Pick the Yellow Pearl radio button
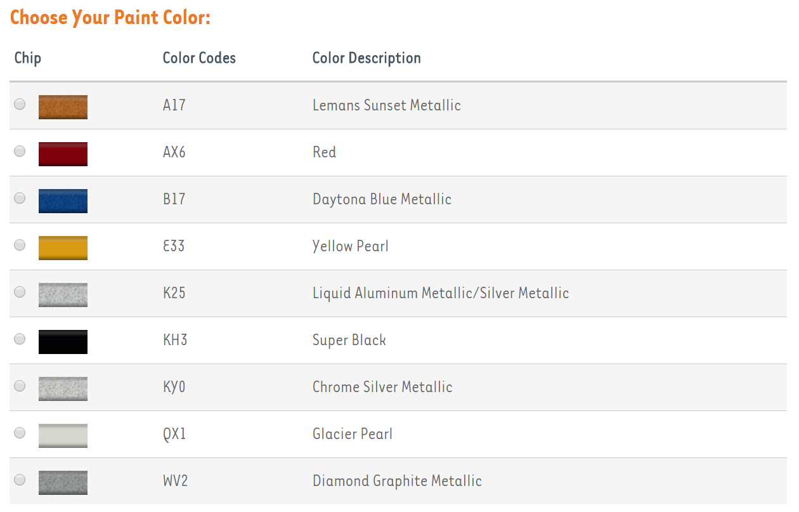799x512 pixels. 20,245
